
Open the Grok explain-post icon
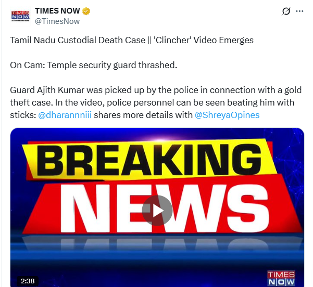pos(286,11)
